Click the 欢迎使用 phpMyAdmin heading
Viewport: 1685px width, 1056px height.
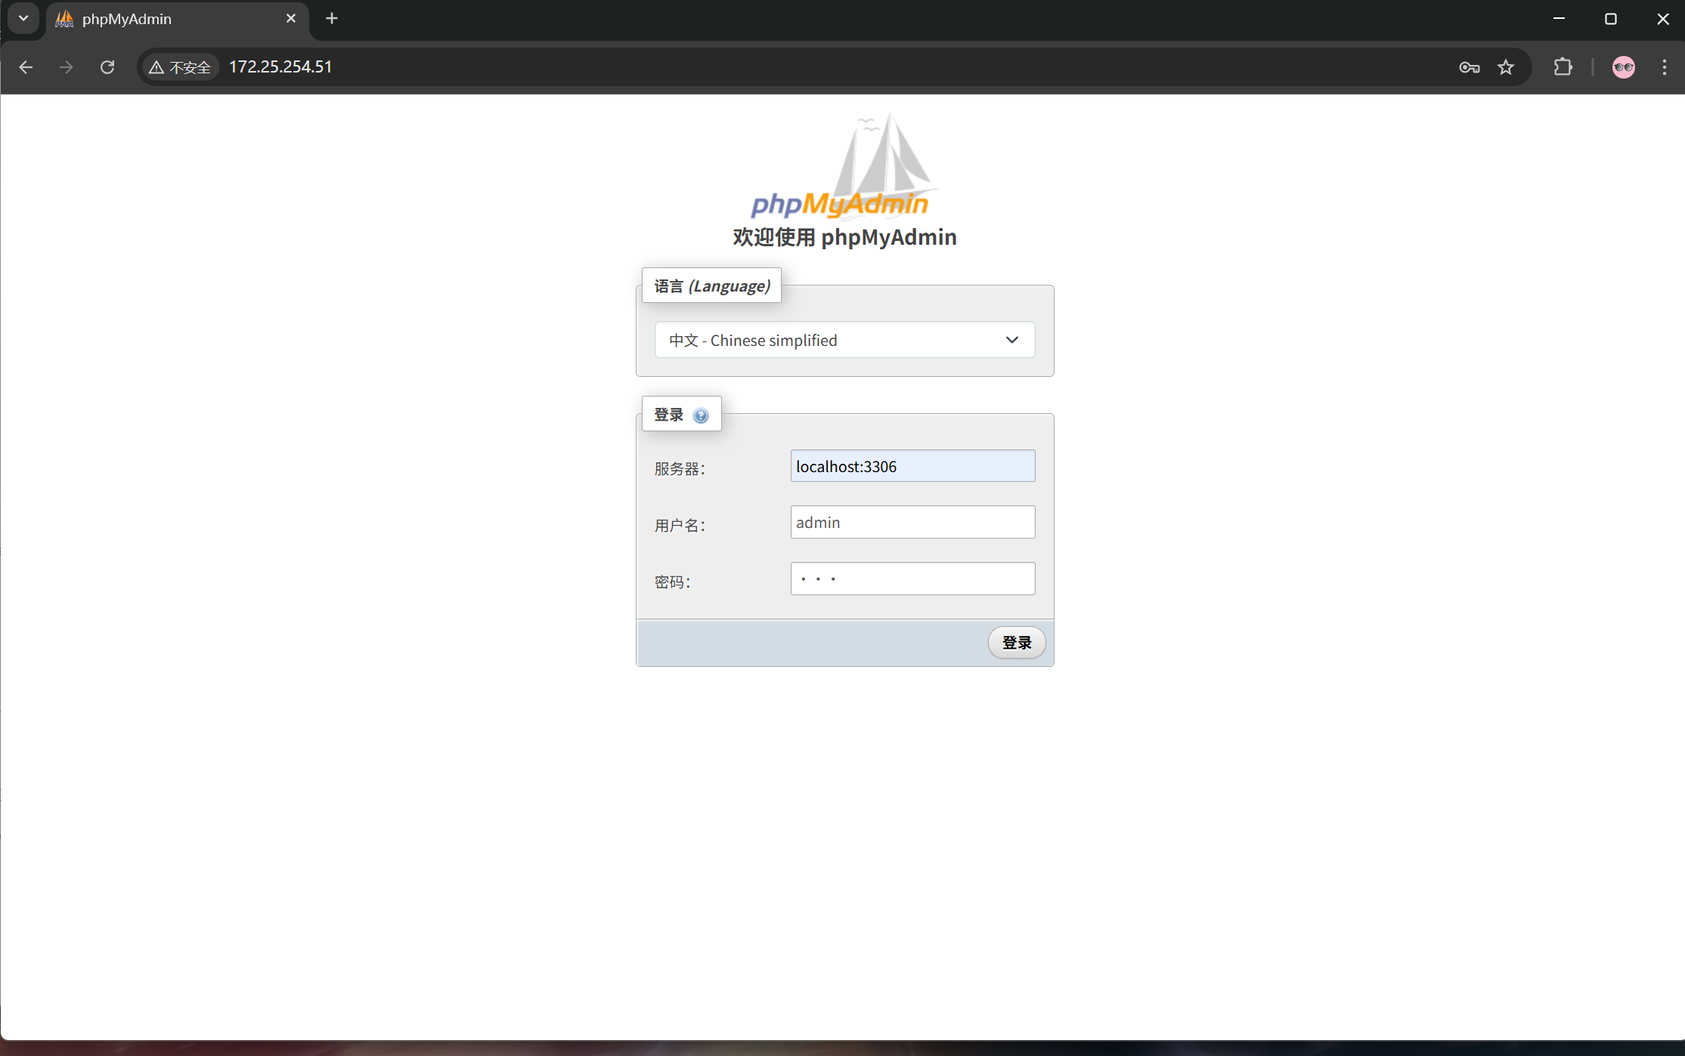pos(844,237)
